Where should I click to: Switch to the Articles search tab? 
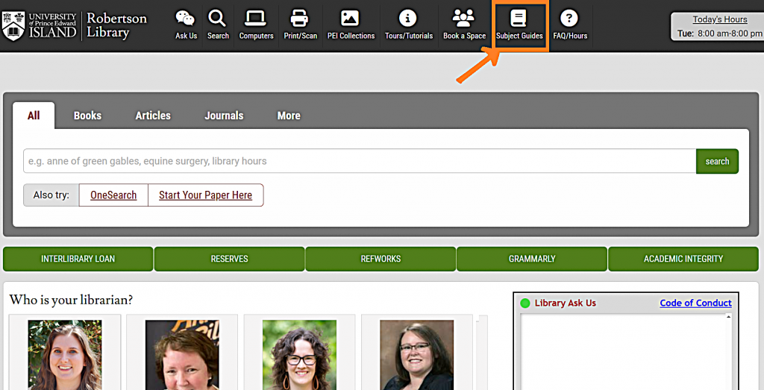(x=153, y=116)
